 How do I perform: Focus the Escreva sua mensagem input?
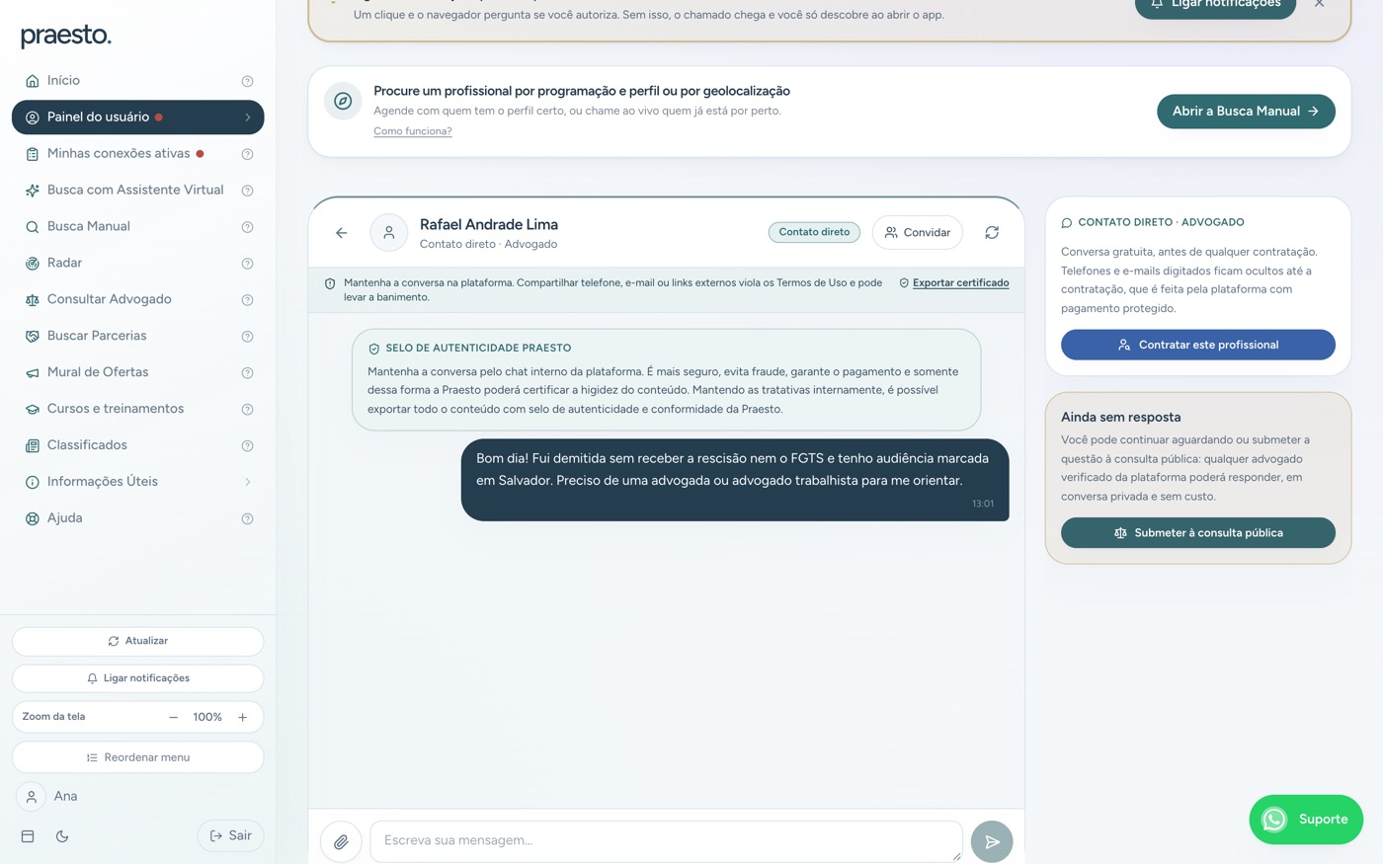[x=666, y=841]
